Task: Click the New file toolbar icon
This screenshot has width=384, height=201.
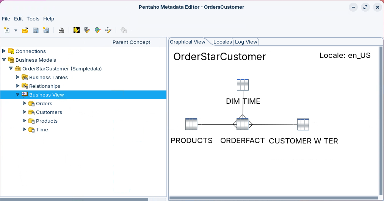Action: coord(7,30)
